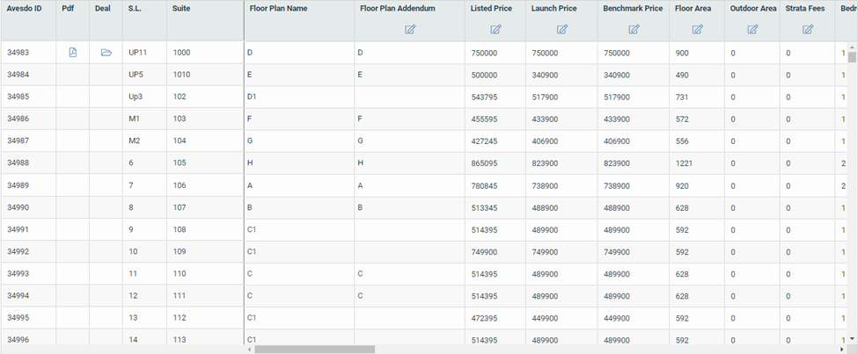This screenshot has width=858, height=354.
Task: Sort by the Avesdo ID column header
Action: pos(24,9)
